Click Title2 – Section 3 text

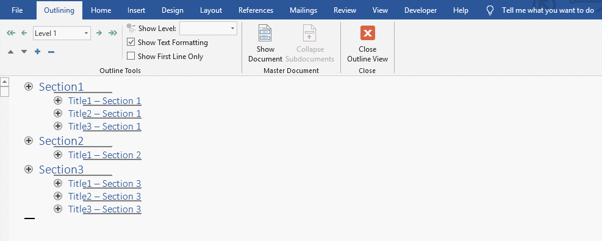point(104,197)
